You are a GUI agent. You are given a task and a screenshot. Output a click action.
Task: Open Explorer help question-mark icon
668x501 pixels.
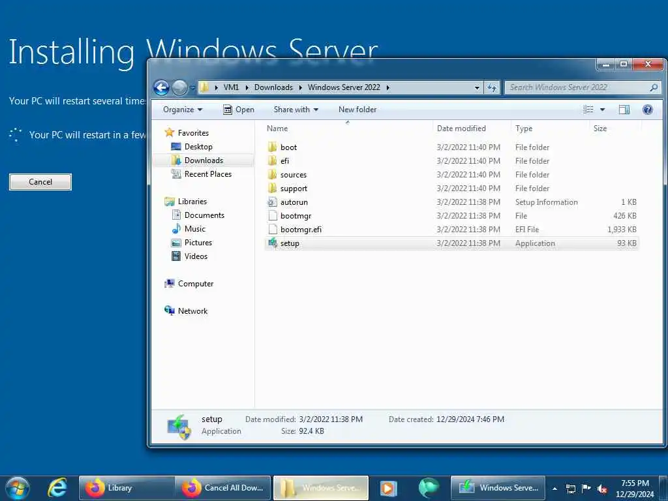(648, 110)
